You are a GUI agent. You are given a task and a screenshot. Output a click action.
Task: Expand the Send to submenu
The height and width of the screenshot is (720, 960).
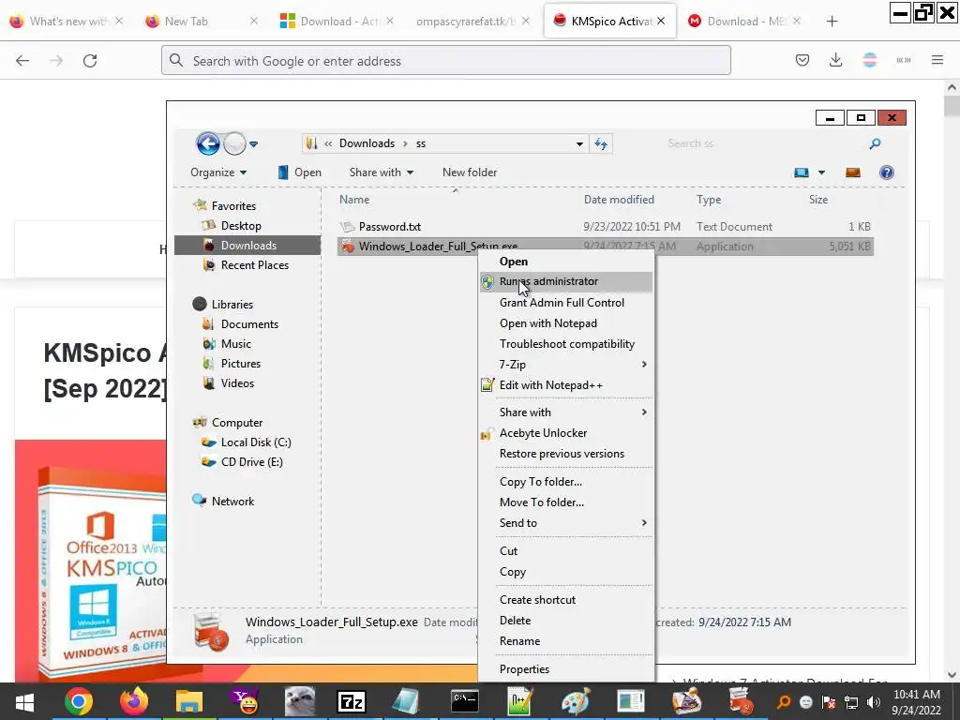(566, 523)
